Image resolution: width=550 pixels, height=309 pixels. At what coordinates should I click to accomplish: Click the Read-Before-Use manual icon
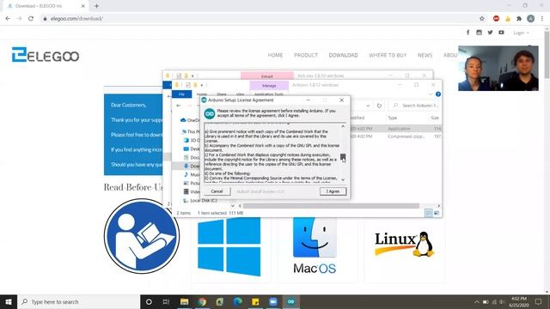click(142, 236)
